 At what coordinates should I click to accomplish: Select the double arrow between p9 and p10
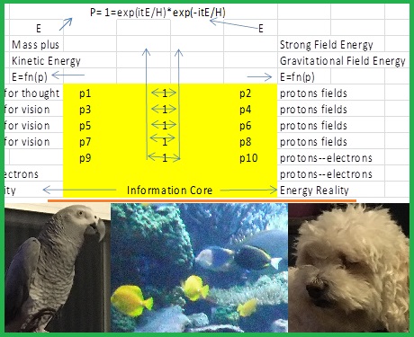click(164, 157)
